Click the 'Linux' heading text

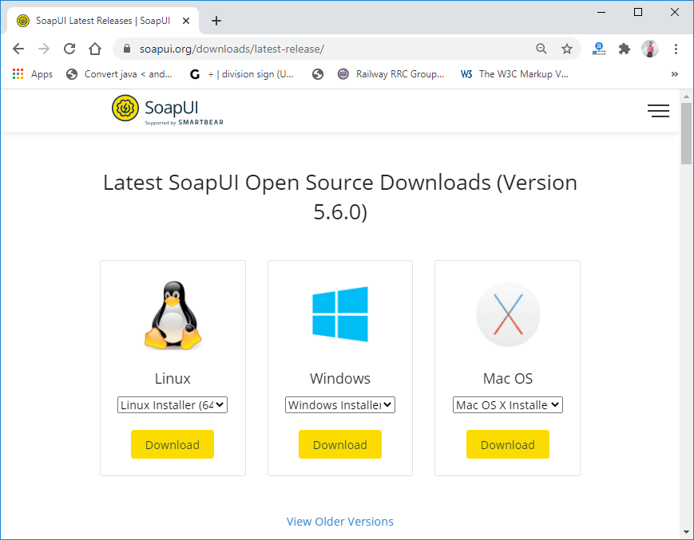(x=173, y=379)
